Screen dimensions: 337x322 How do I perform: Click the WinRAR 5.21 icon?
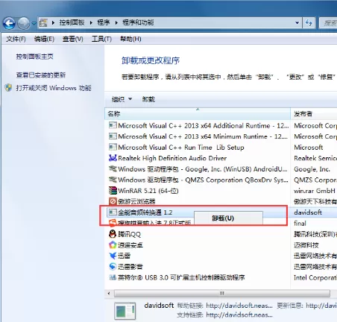113,190
